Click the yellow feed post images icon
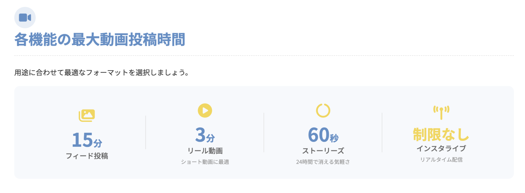 coord(87,115)
